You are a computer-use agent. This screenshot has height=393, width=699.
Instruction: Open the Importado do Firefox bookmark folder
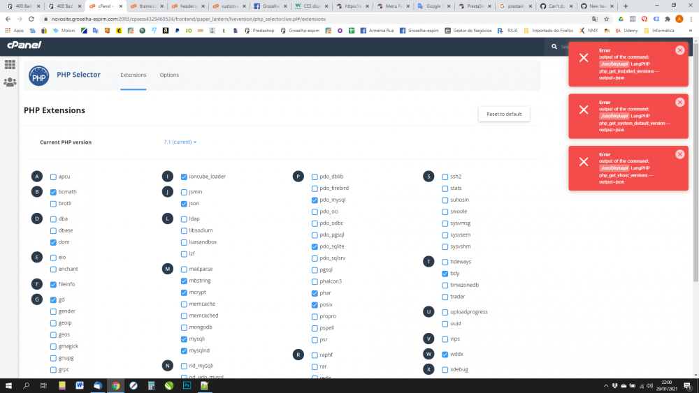coord(548,31)
